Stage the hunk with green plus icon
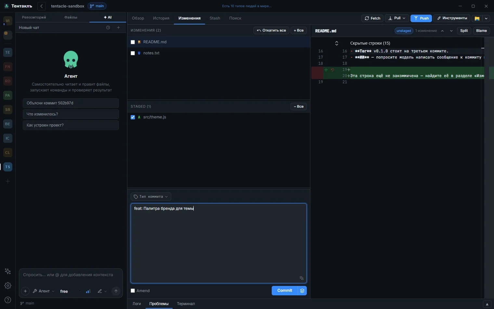This screenshot has height=309, width=494. (x=326, y=70)
